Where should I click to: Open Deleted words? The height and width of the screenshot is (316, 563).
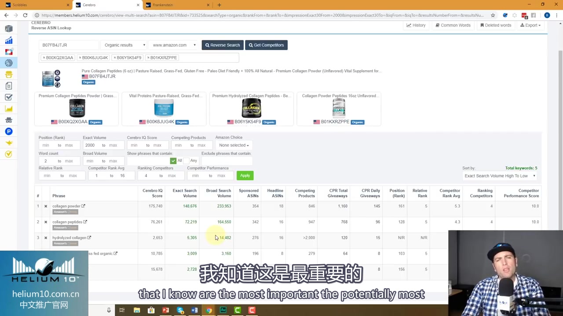point(496,25)
